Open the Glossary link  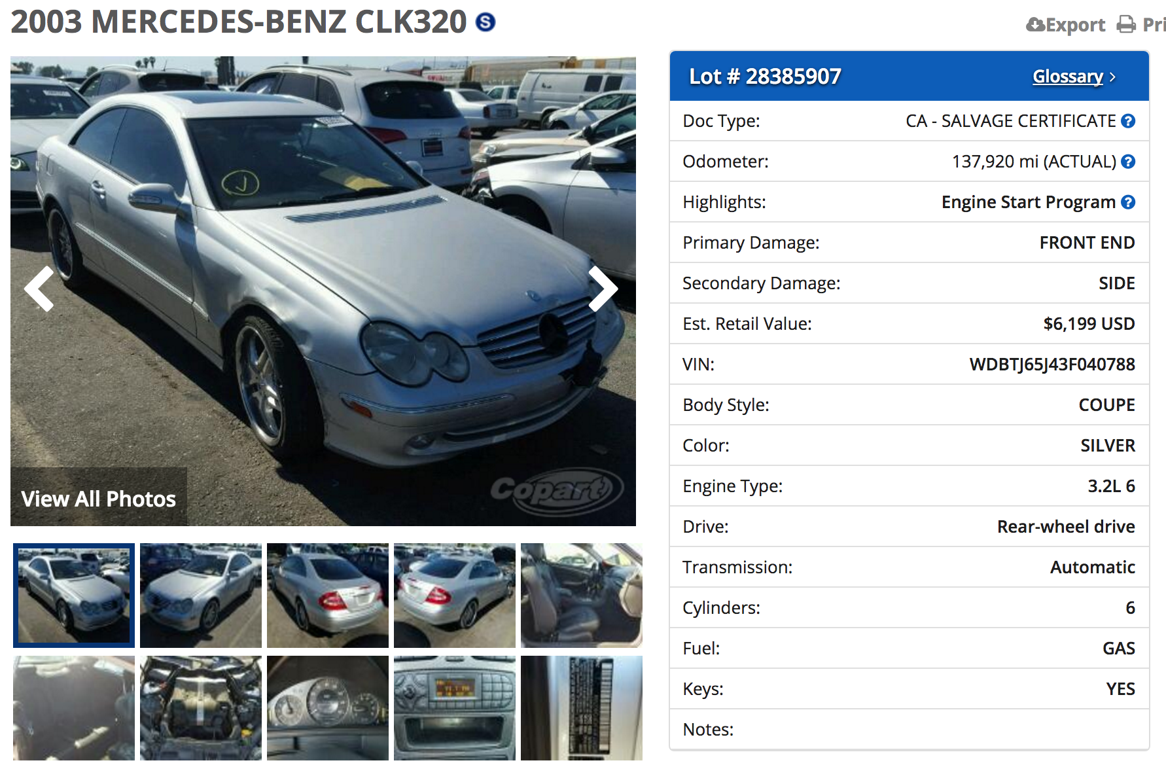[x=1068, y=77]
